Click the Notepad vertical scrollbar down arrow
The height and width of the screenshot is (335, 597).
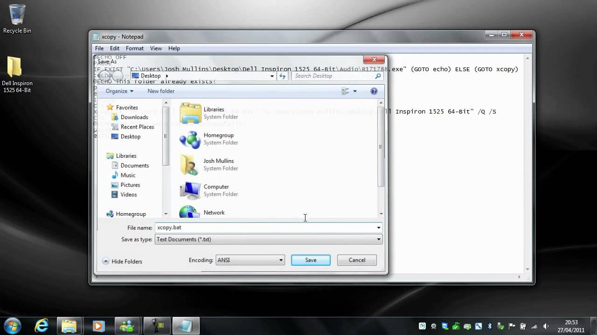point(528,269)
